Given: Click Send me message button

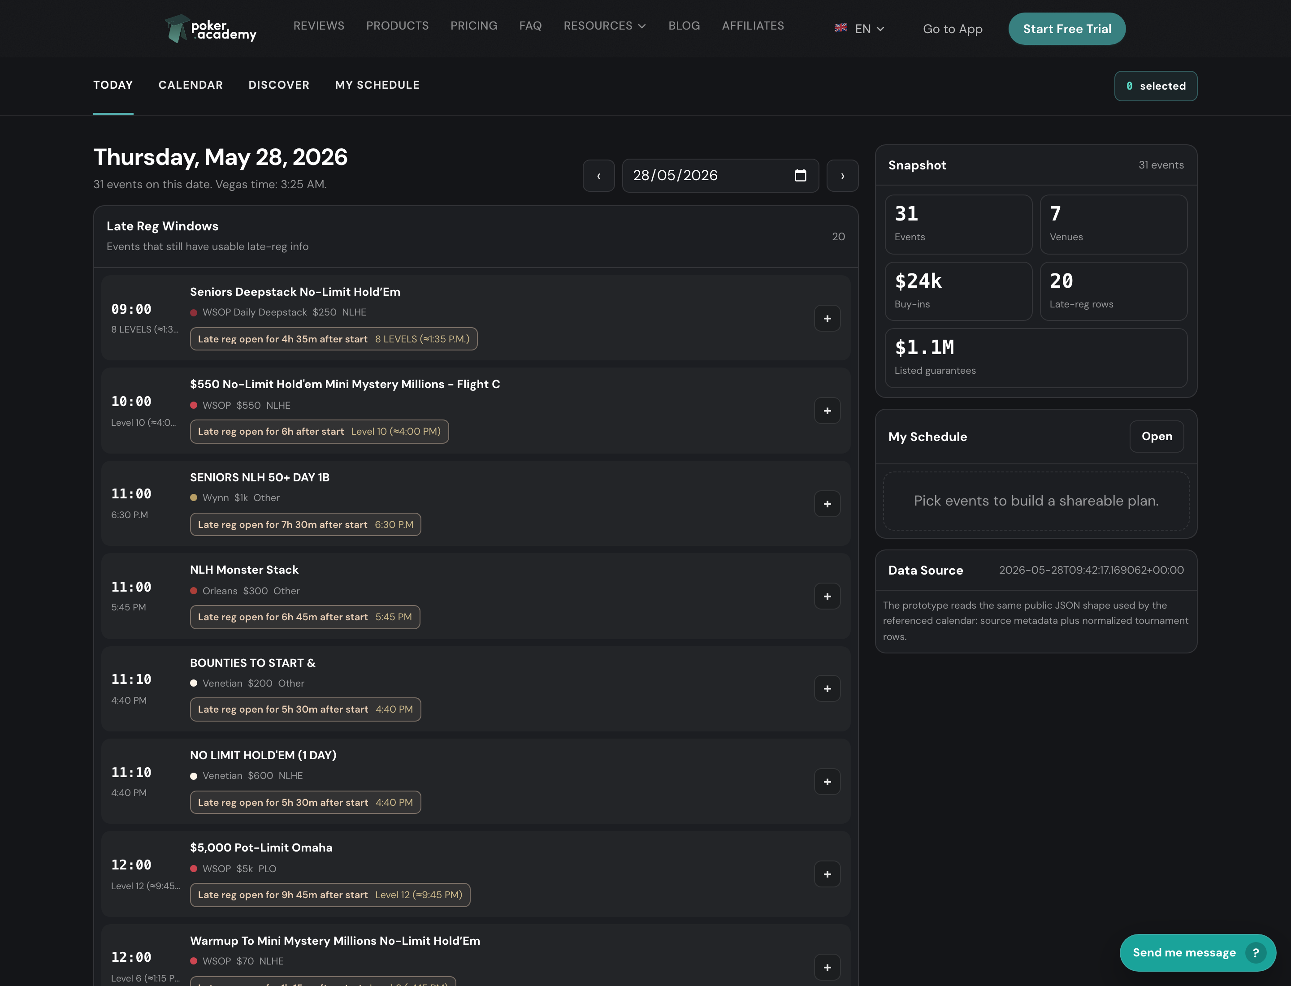Looking at the screenshot, I should (1198, 952).
